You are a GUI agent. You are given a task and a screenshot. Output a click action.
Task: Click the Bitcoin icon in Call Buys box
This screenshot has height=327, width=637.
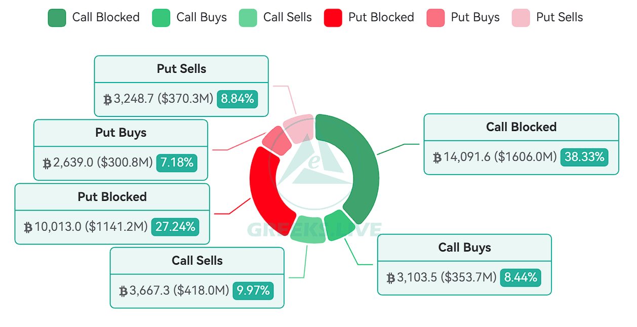[390, 278]
